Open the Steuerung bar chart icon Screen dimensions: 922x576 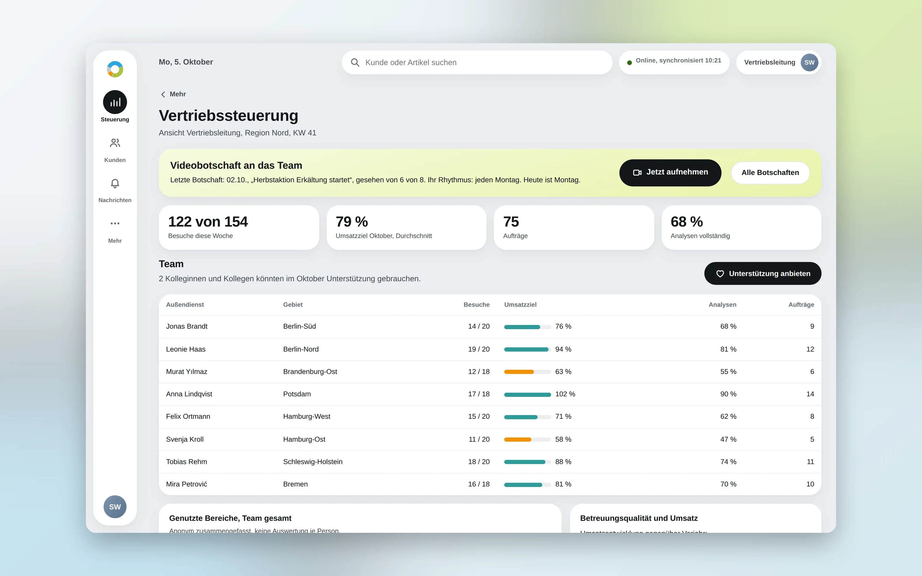[x=115, y=102]
